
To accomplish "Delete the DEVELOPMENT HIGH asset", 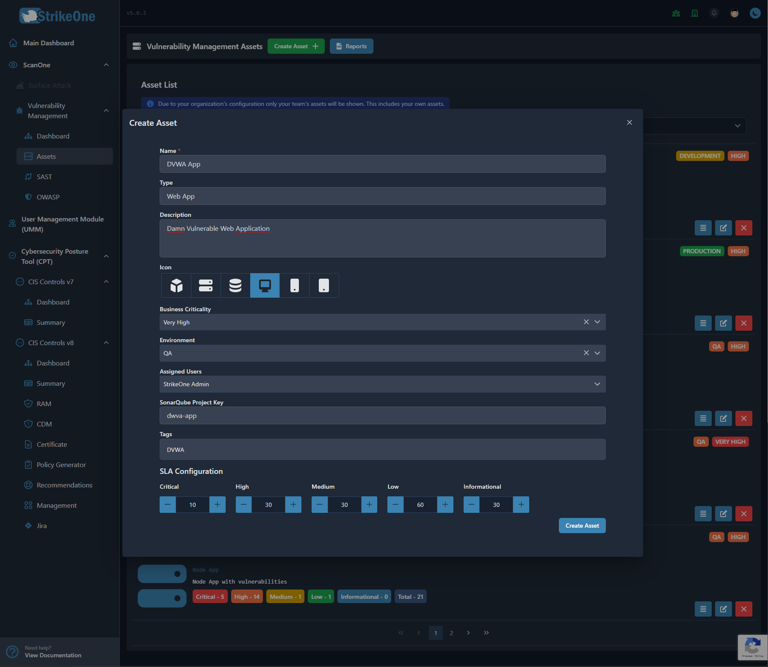I will 744,228.
